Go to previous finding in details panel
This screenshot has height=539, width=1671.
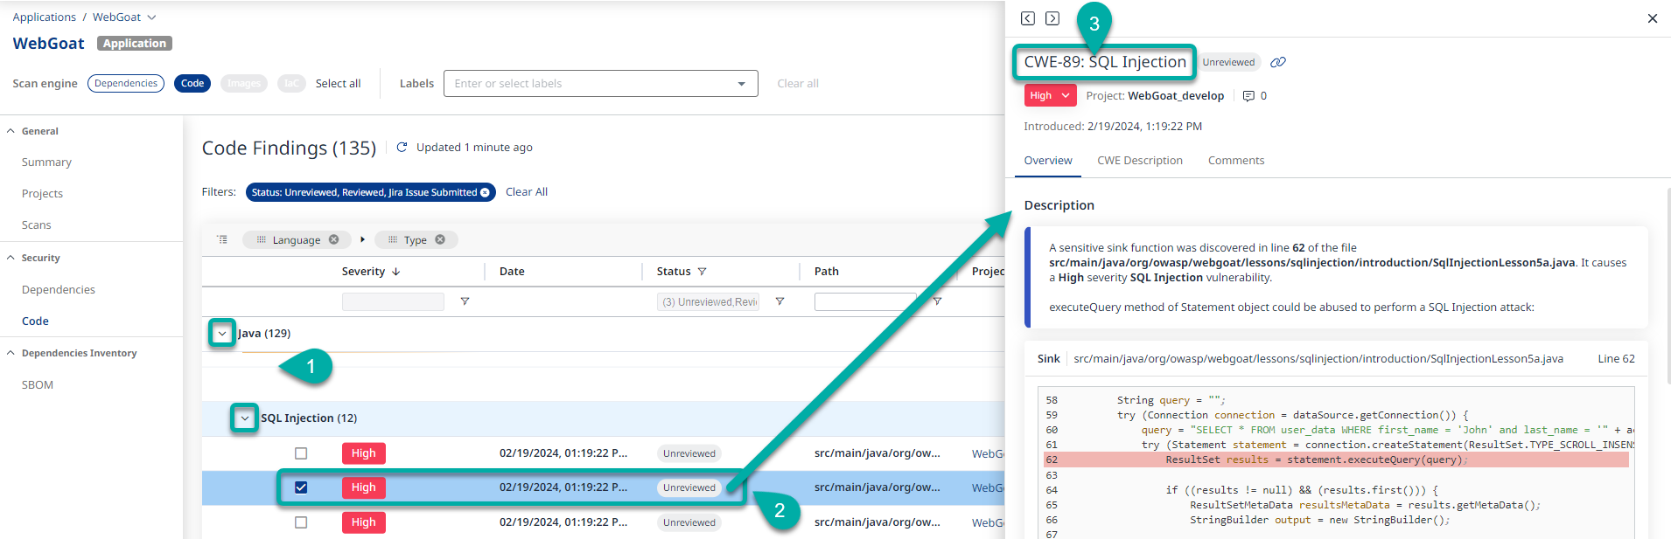pos(1028,18)
